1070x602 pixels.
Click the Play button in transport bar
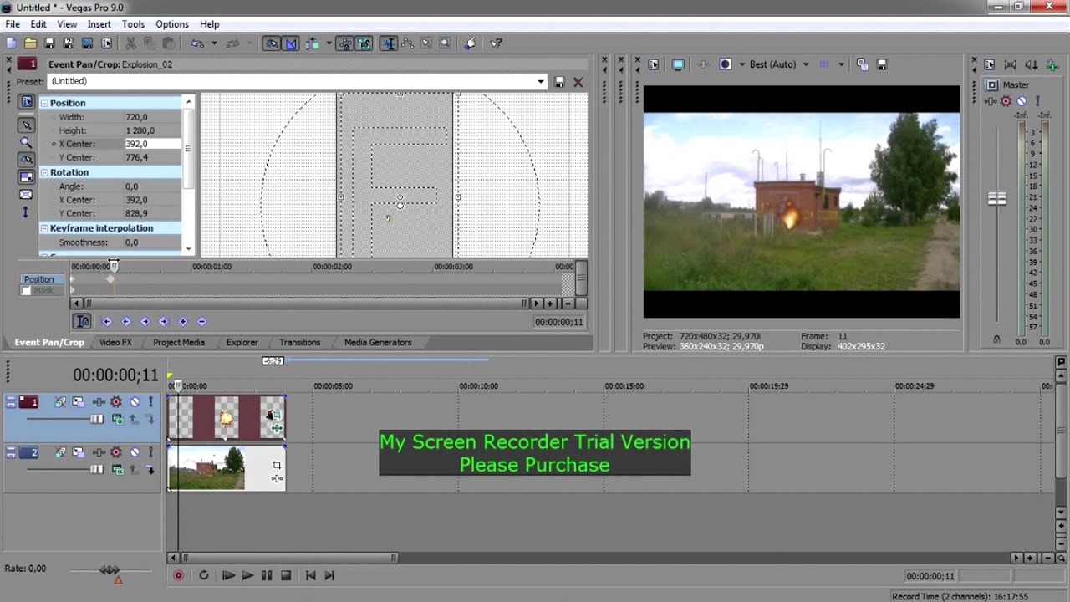[247, 575]
